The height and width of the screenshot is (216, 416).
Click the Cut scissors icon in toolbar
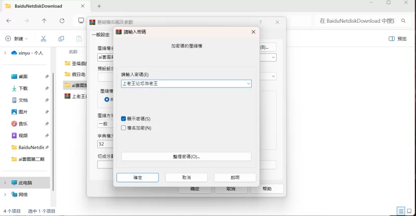pos(44,39)
